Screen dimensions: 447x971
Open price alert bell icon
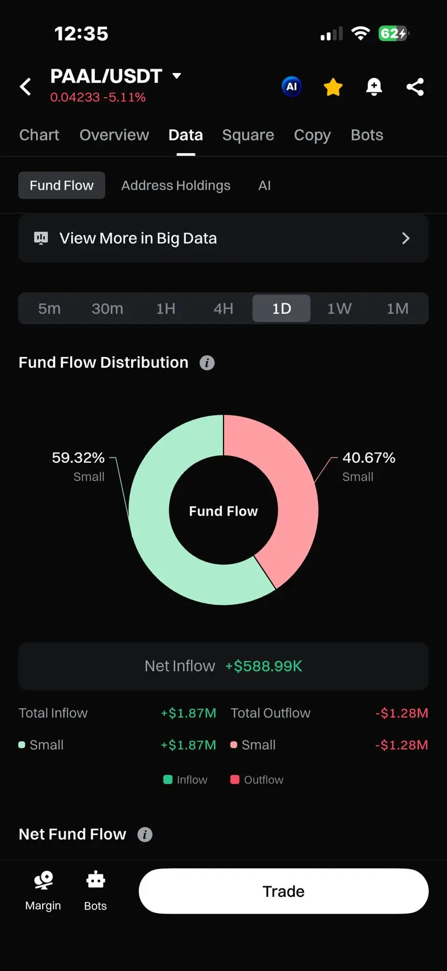click(374, 87)
